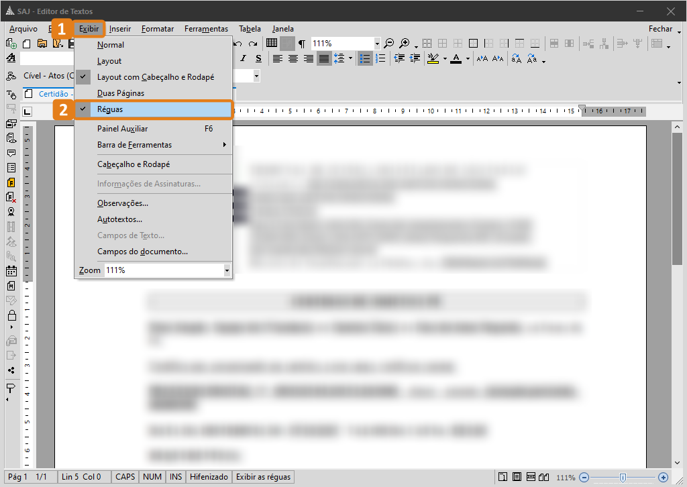This screenshot has height=487, width=687.
Task: Click Cabeçalho e Rodapé menu entry
Action: coord(153,164)
